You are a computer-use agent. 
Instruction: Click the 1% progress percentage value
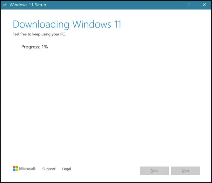[44, 47]
